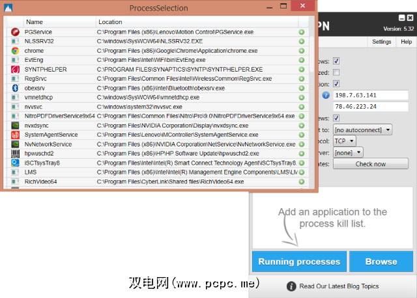Select the EvtEng process name

[x=34, y=60]
